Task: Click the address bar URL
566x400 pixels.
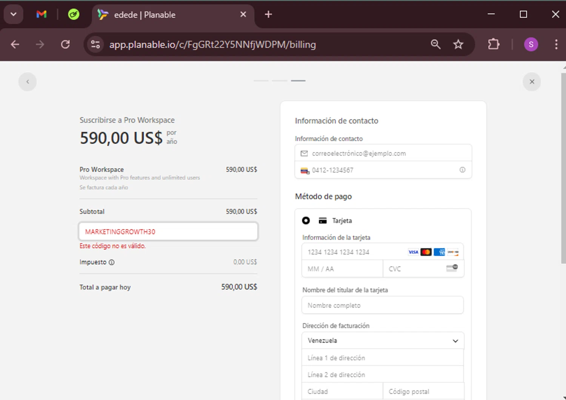Action: click(212, 45)
